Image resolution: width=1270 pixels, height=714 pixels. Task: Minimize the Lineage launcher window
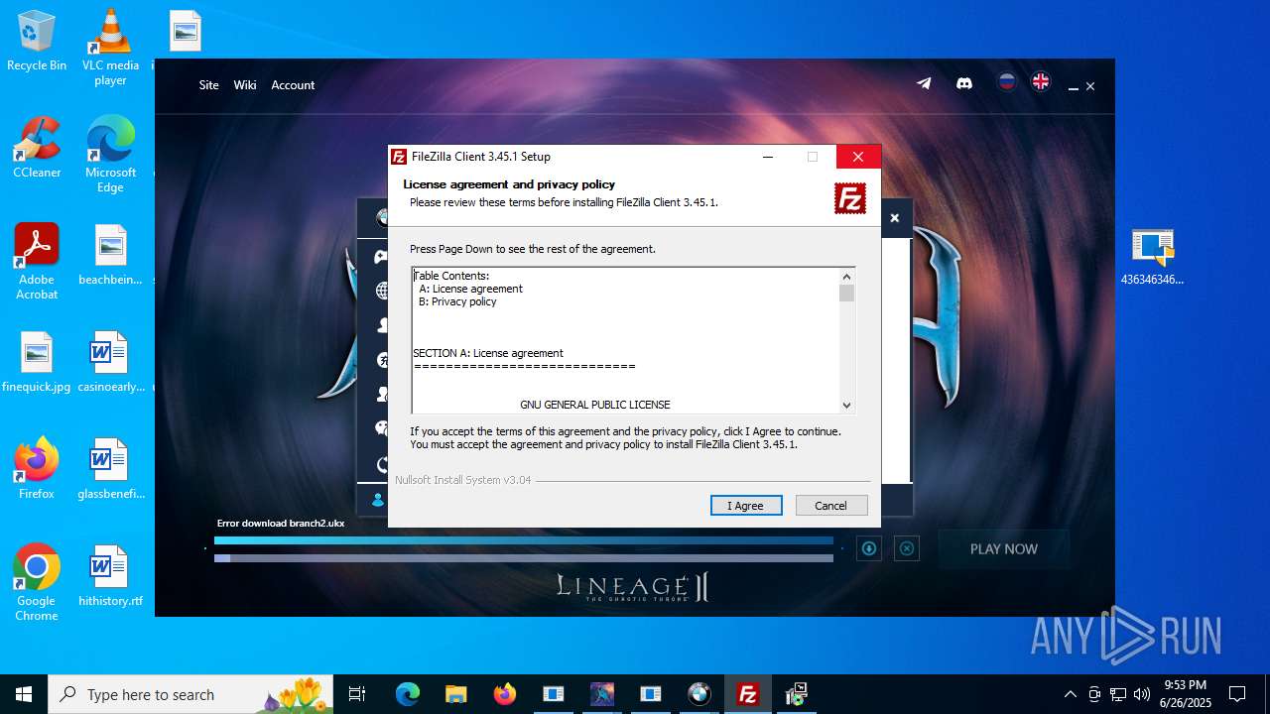[x=1073, y=87]
